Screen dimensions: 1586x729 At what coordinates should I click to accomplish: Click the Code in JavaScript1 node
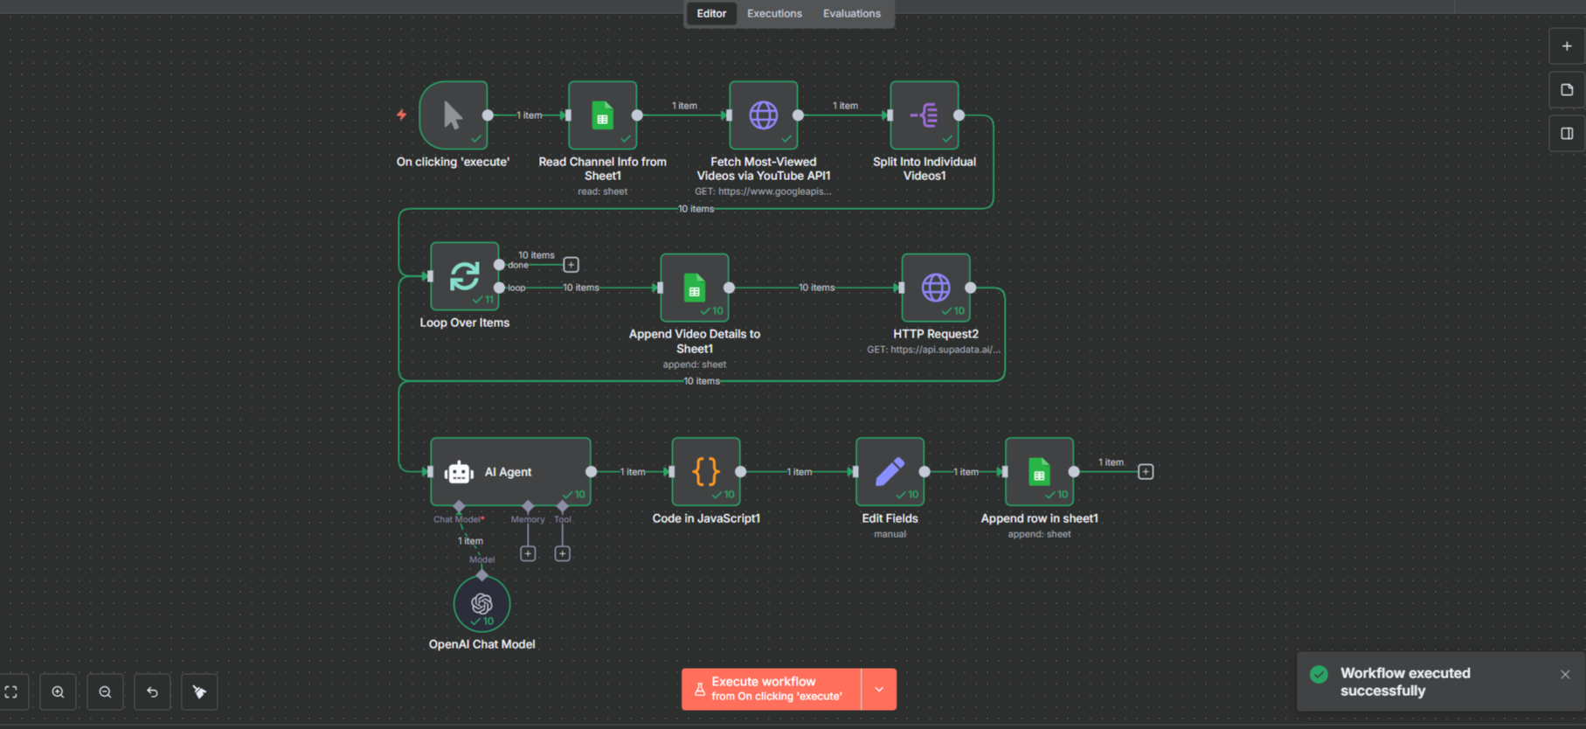coord(706,472)
